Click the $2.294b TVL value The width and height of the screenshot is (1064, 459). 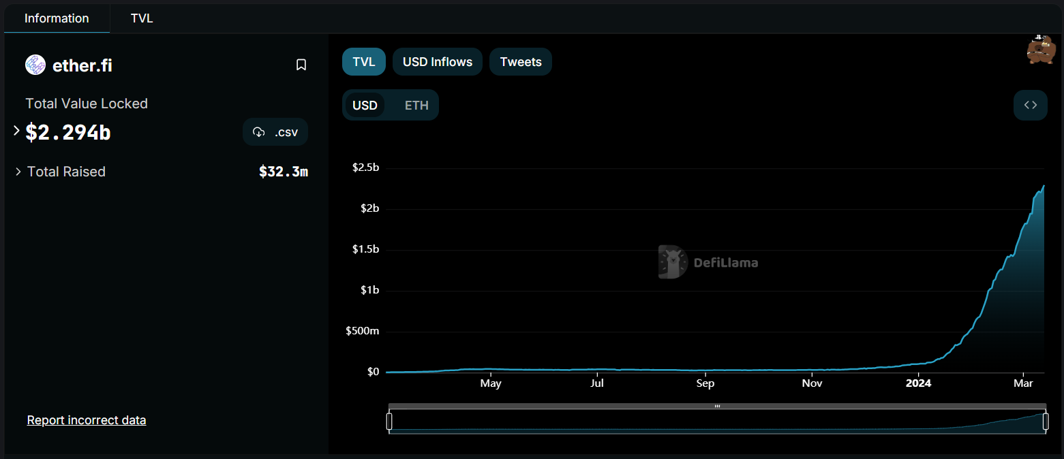pos(68,132)
